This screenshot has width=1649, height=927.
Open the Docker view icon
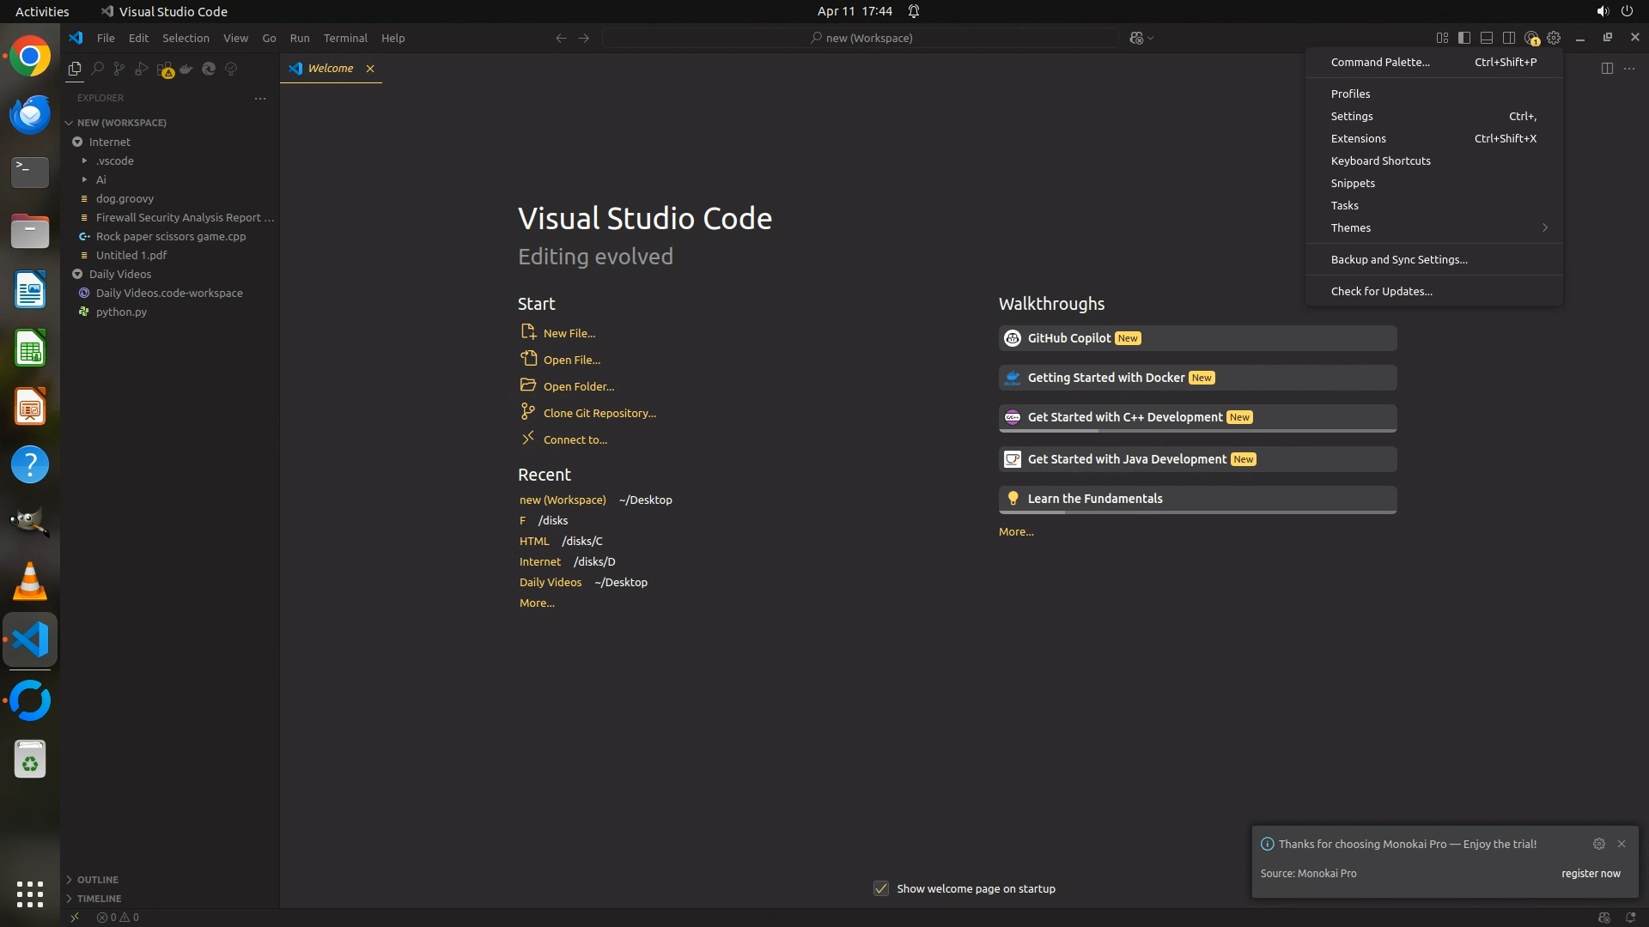186,69
